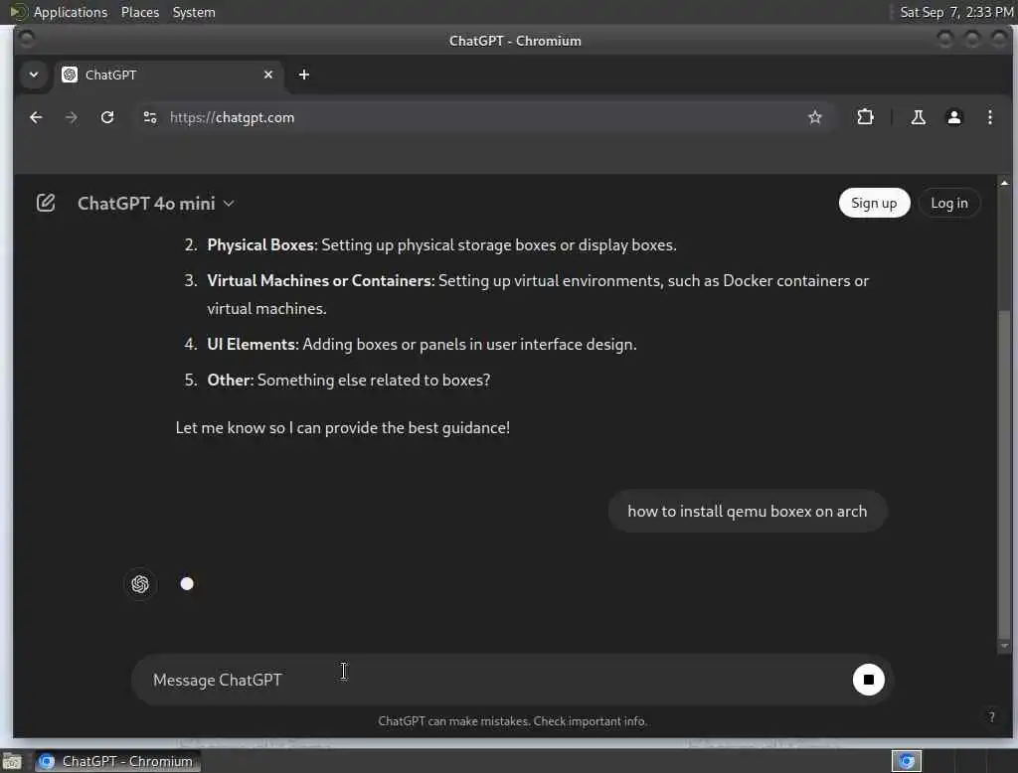Click the page scrollbar down arrow
Screen dimensions: 1018x773
coord(1004,646)
